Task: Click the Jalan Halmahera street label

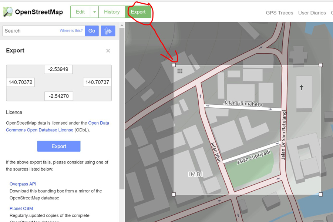Action: [x=243, y=104]
